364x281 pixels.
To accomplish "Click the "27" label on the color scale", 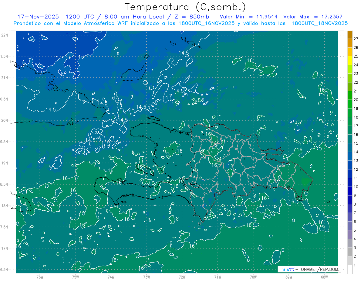I will pyautogui.click(x=356, y=39).
